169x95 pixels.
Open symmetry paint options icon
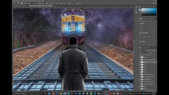tap(80, 3)
